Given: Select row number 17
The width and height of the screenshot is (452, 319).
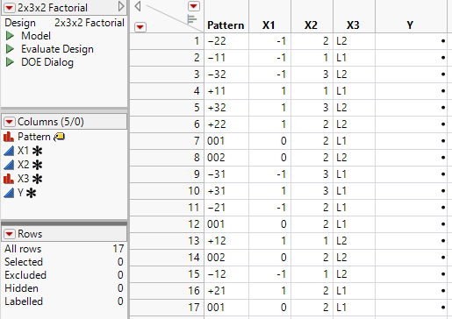Looking at the screenshot, I should 167,308.
